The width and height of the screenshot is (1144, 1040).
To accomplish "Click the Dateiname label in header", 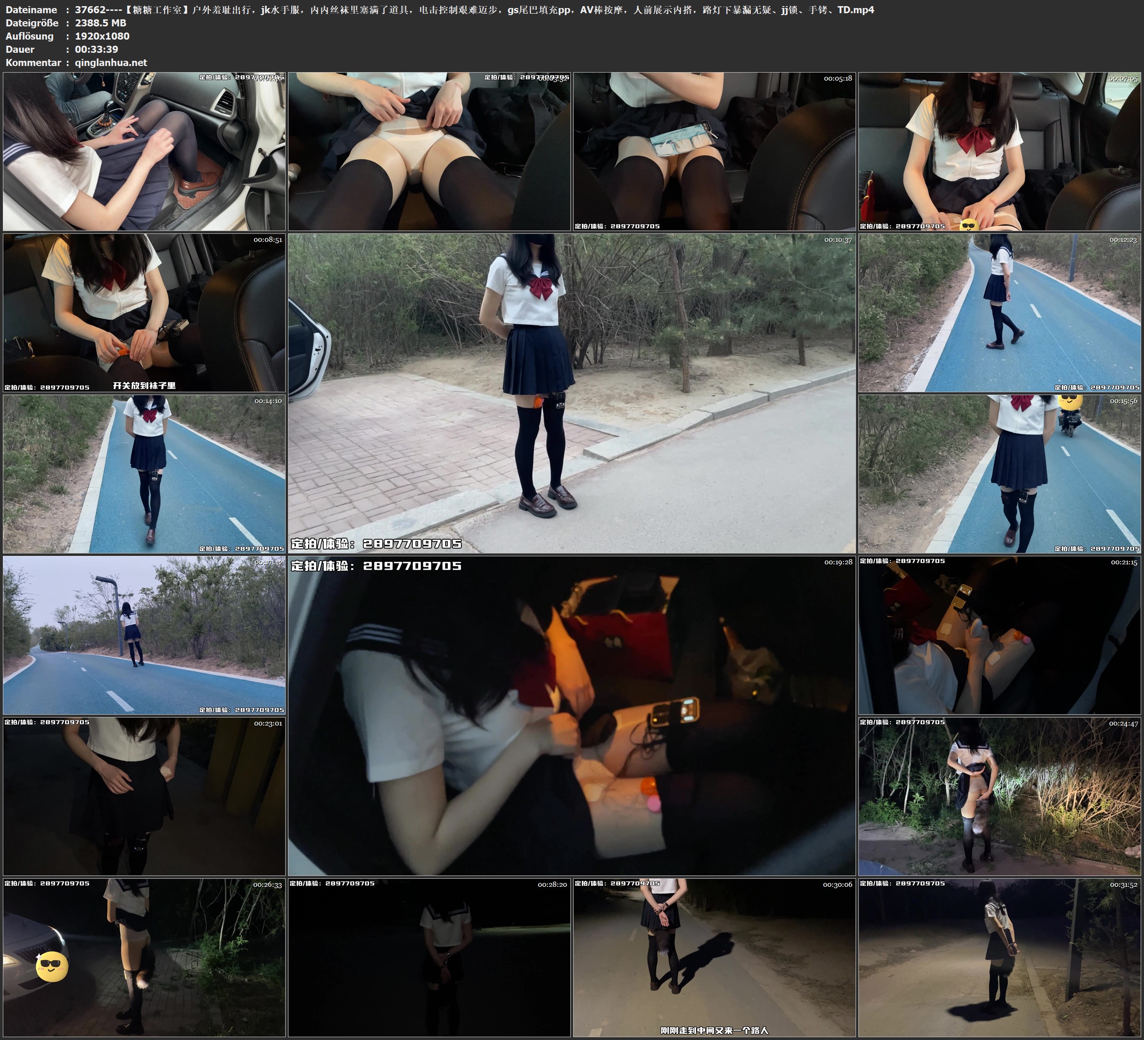I will (x=31, y=9).
